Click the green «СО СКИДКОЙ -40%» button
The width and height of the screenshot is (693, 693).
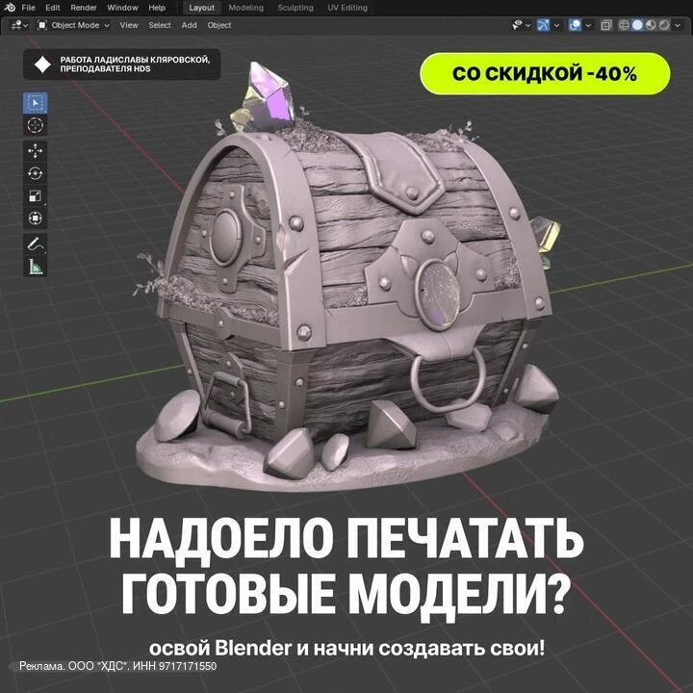pos(545,73)
